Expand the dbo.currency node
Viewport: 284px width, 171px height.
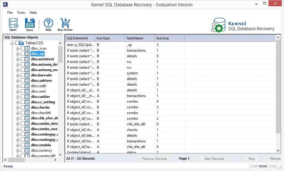point(18,151)
